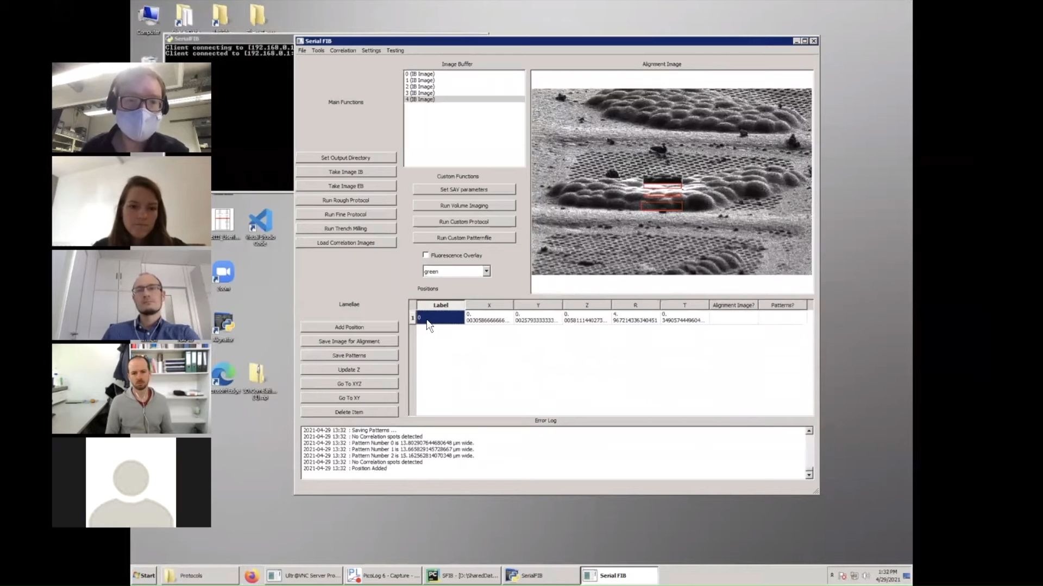The height and width of the screenshot is (586, 1043).
Task: Click Take Image IB button
Action: (346, 172)
